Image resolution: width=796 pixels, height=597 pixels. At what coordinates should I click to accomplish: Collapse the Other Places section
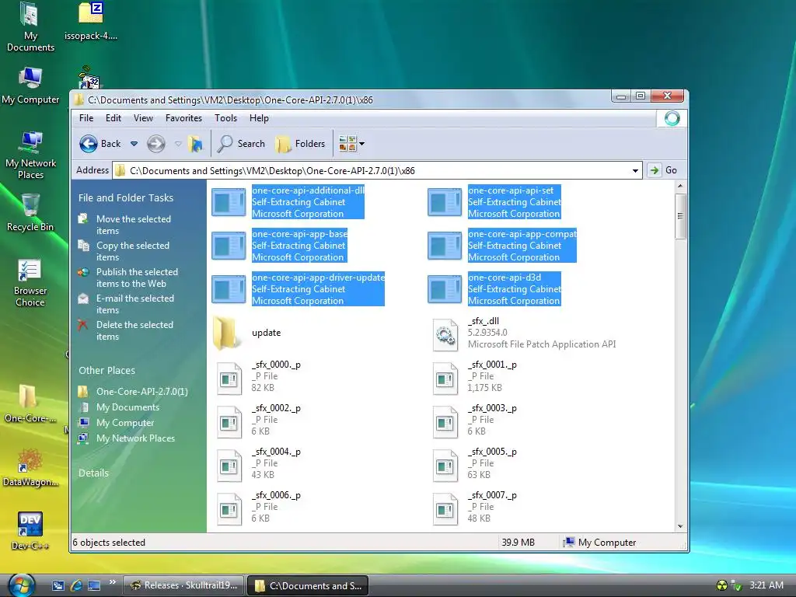click(106, 371)
